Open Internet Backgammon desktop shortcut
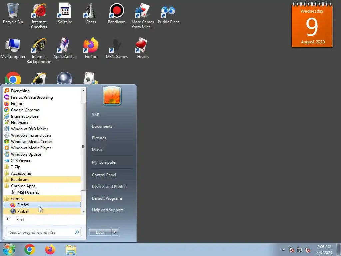Viewport: 341px width, 256px height. [39, 51]
